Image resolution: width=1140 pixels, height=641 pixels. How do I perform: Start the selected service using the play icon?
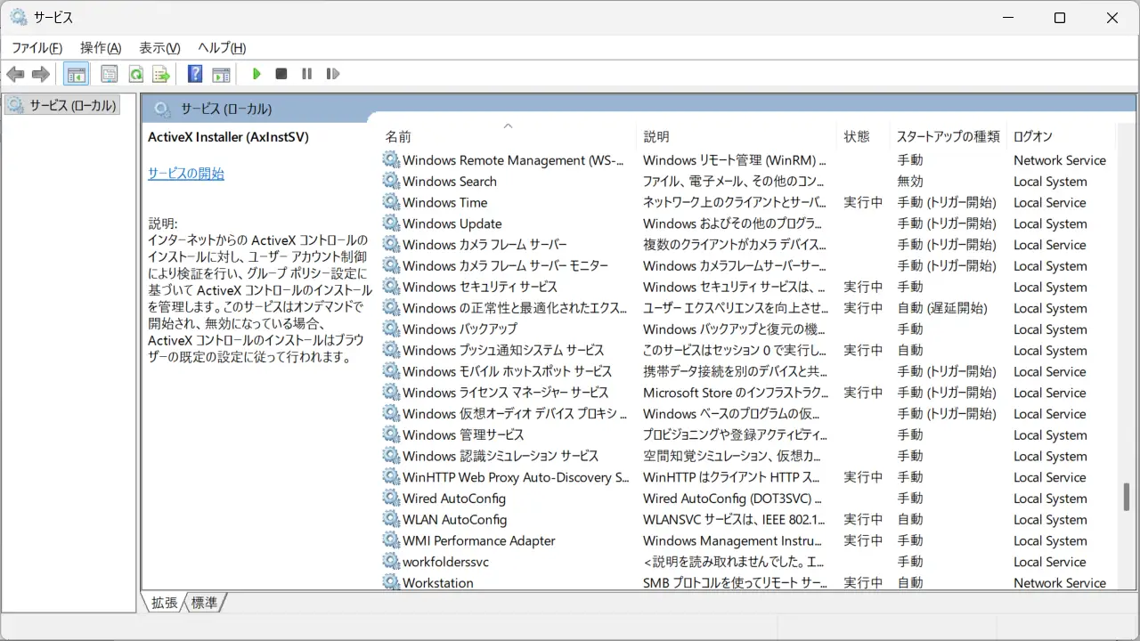pos(256,73)
